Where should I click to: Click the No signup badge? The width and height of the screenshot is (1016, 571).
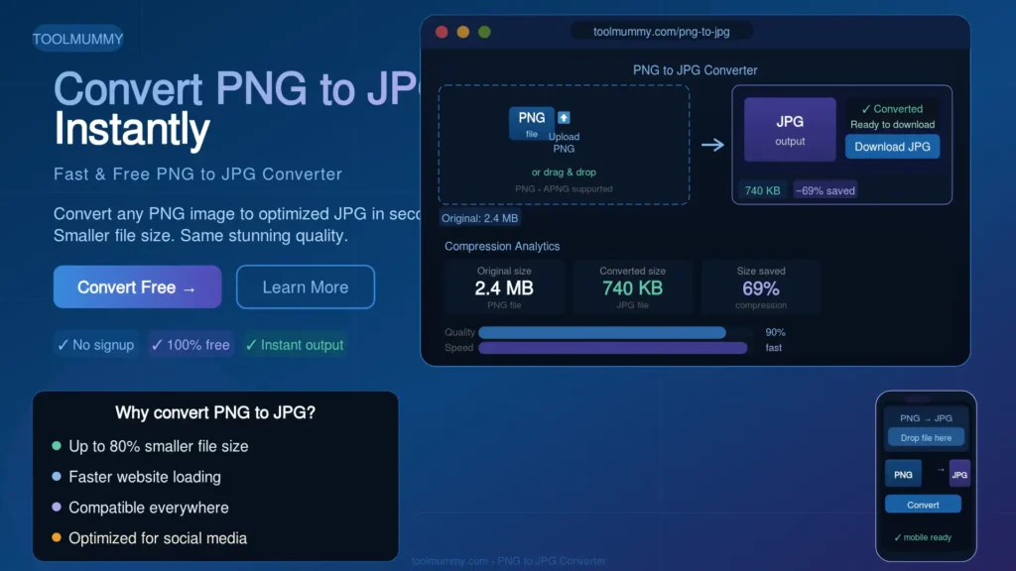[x=96, y=345]
